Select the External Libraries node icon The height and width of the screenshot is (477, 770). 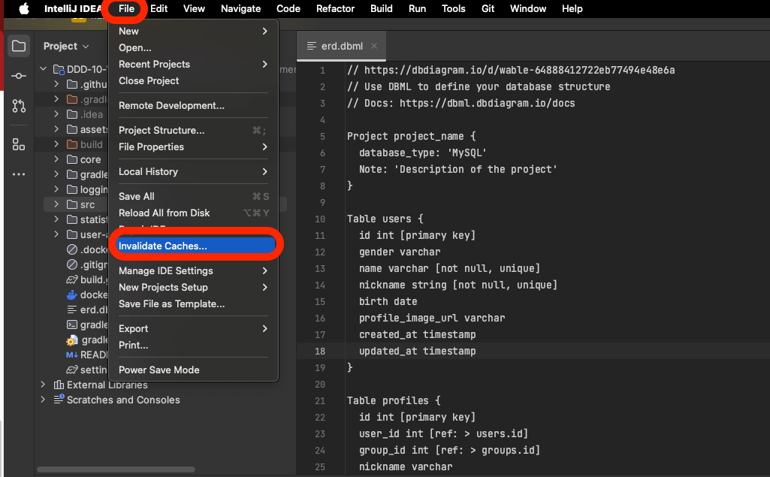coord(59,385)
